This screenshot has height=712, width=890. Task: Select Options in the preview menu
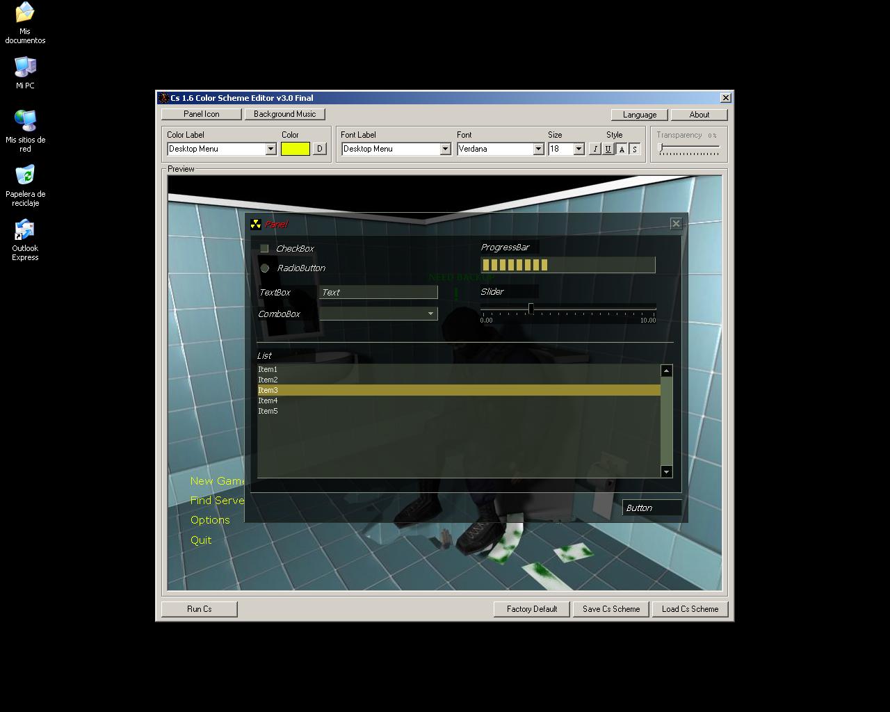click(x=210, y=520)
